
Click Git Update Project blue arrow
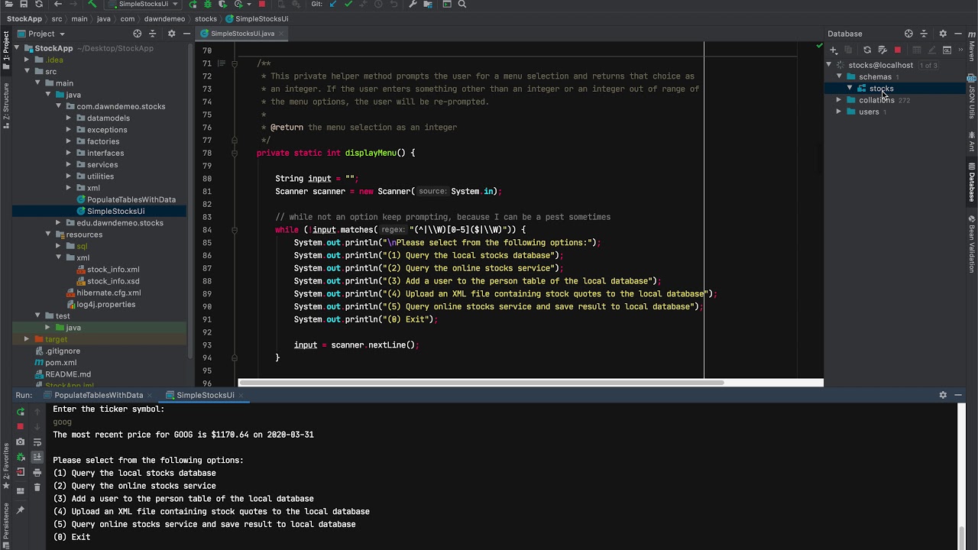tap(333, 4)
